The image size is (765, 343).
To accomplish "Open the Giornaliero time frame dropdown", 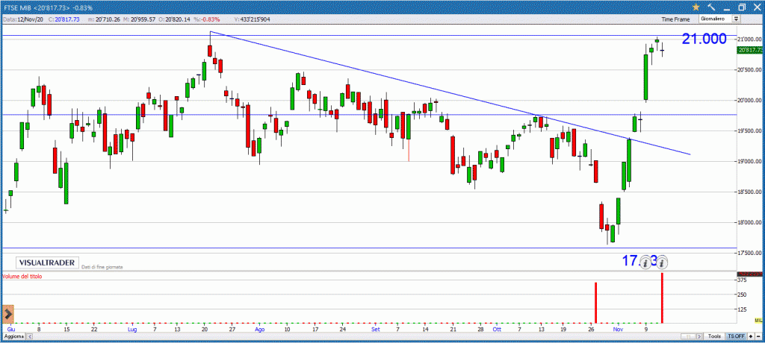I will [719, 19].
